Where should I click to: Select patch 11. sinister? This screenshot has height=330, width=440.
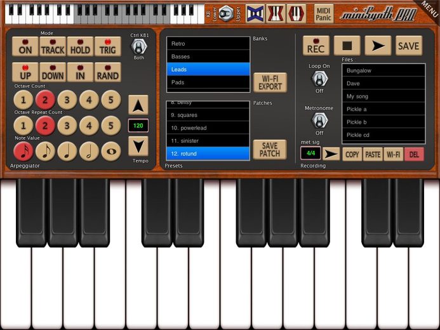(x=208, y=141)
